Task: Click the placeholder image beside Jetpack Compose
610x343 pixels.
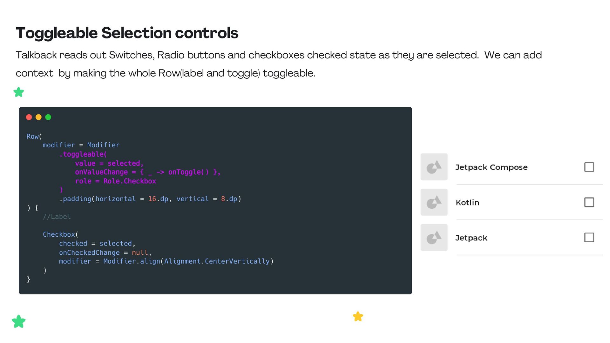Action: click(434, 167)
